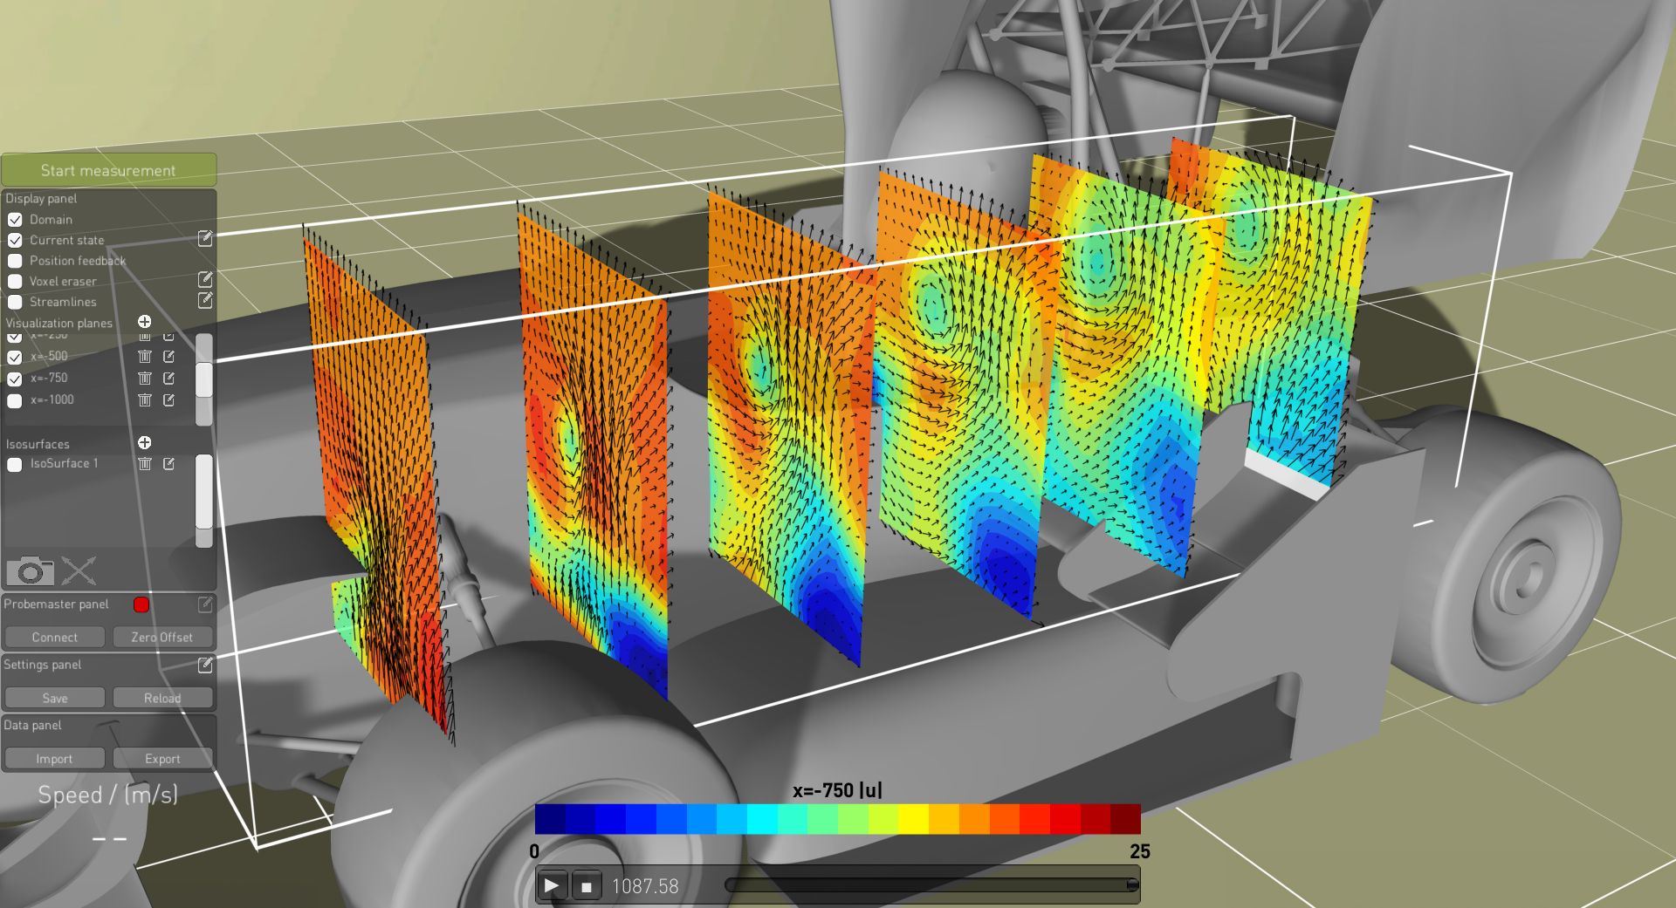Open Streamlines edit settings
The width and height of the screenshot is (1676, 908).
coord(205,301)
